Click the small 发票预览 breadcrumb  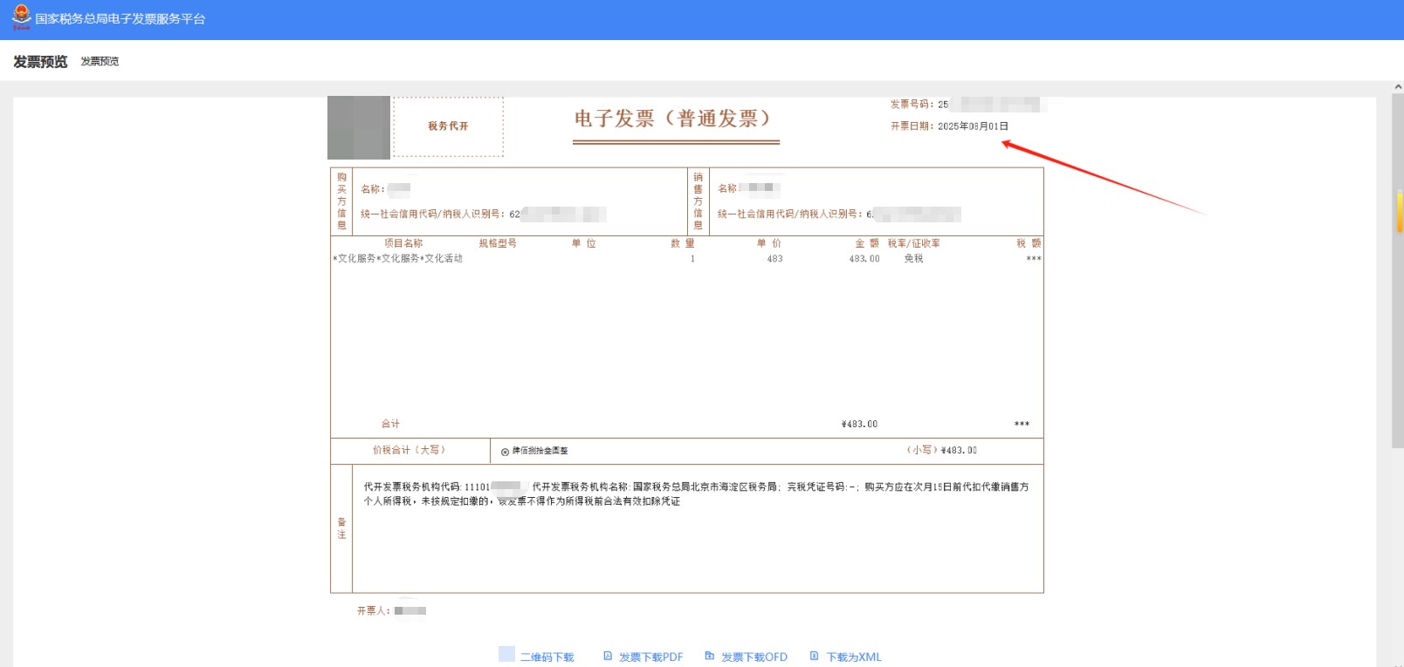click(100, 62)
